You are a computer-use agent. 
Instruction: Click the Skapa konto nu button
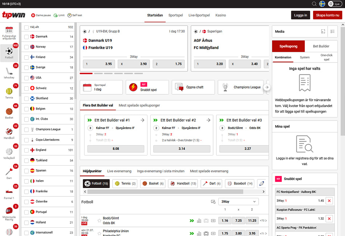click(x=328, y=15)
